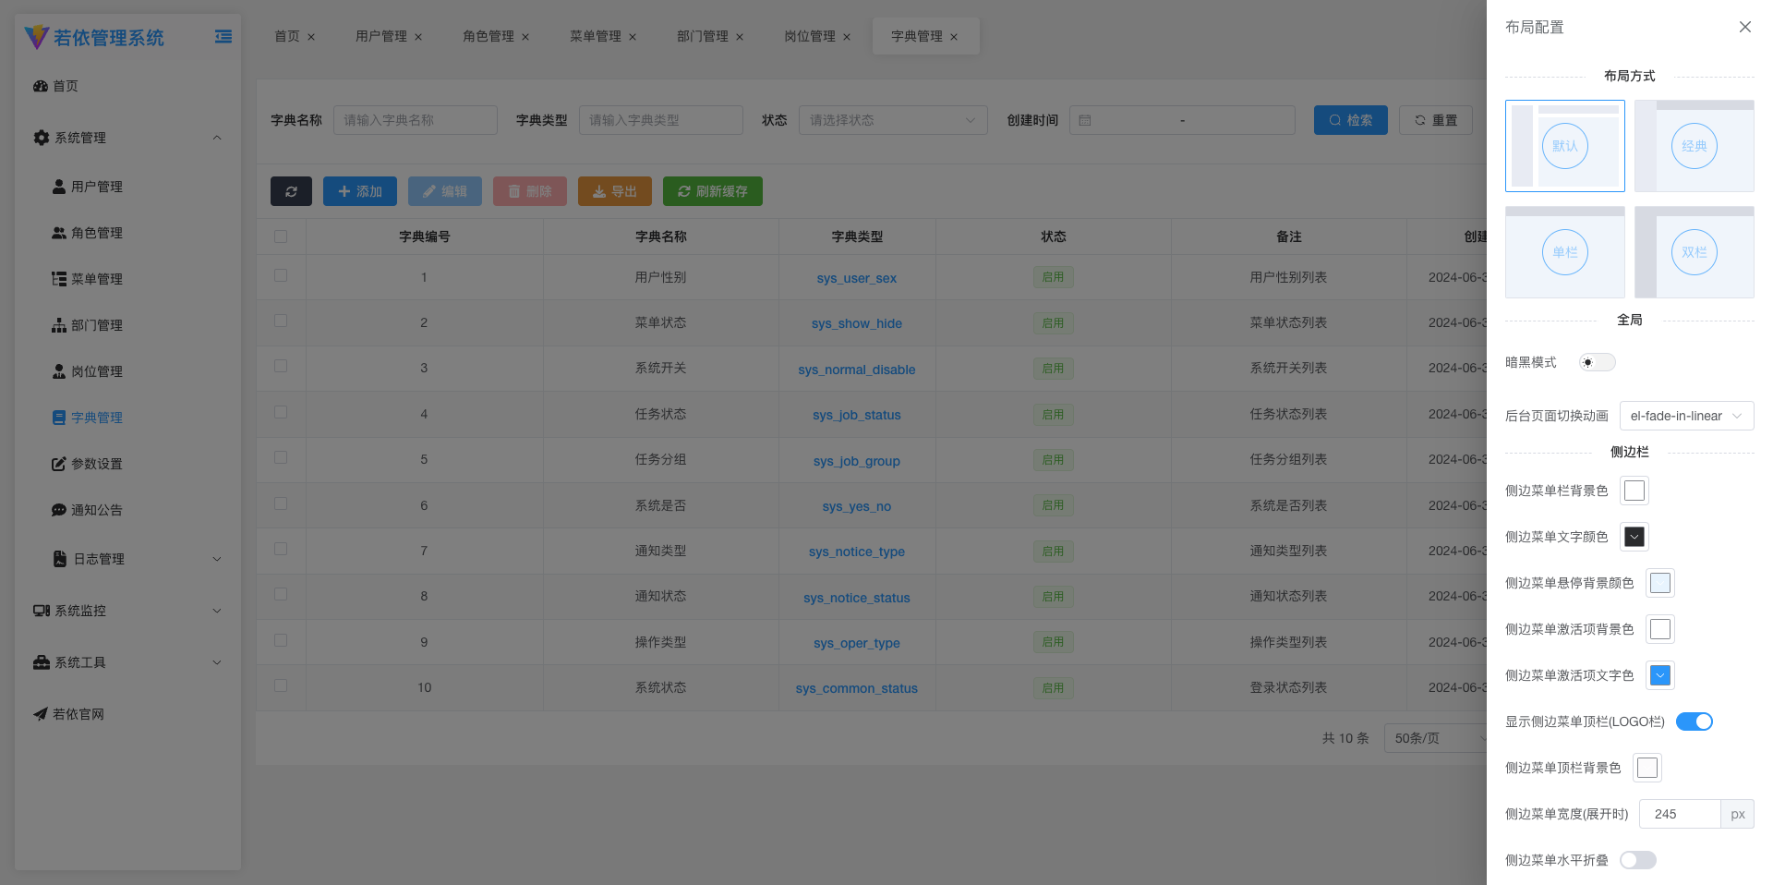Select the 经典 layout thumbnail

click(x=1695, y=146)
